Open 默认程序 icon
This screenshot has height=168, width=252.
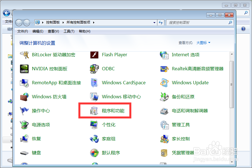[x=94, y=153]
